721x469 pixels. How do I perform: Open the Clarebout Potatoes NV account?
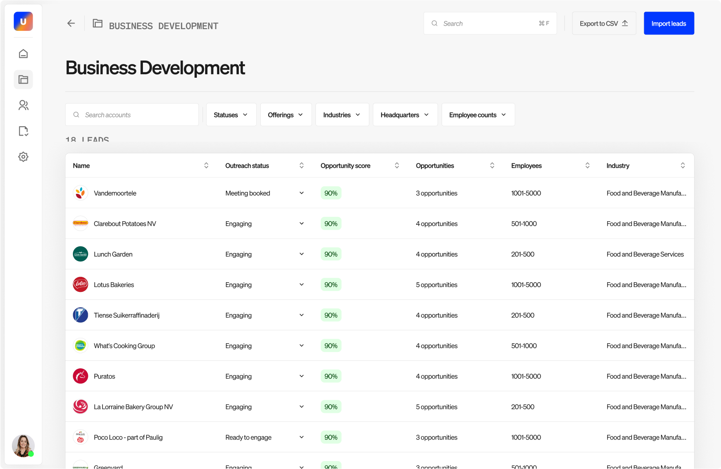point(125,223)
